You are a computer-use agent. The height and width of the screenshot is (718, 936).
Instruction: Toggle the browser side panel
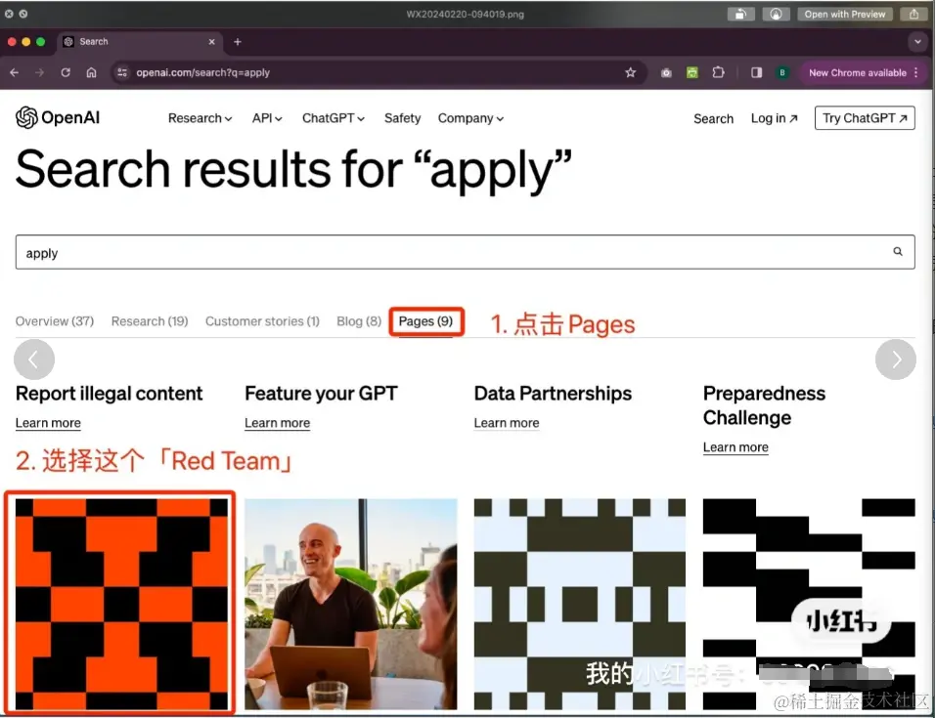coord(756,72)
